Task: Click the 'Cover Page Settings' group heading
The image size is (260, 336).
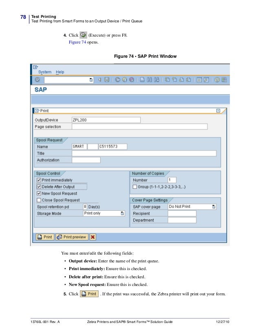Action: tap(150, 200)
